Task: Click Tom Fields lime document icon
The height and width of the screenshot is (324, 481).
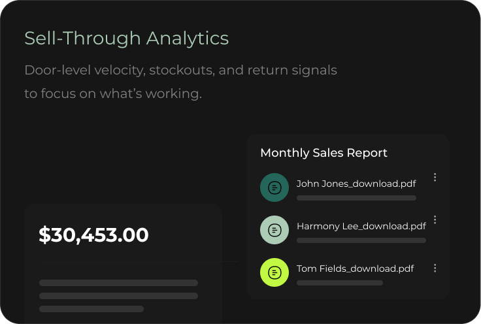Action: [274, 272]
